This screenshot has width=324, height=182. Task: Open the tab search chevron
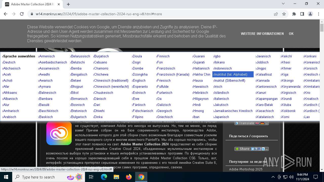coord(283,4)
